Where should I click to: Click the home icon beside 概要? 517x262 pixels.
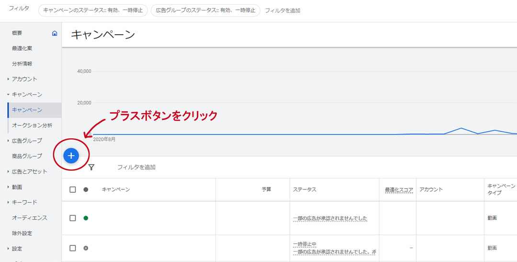tap(55, 33)
